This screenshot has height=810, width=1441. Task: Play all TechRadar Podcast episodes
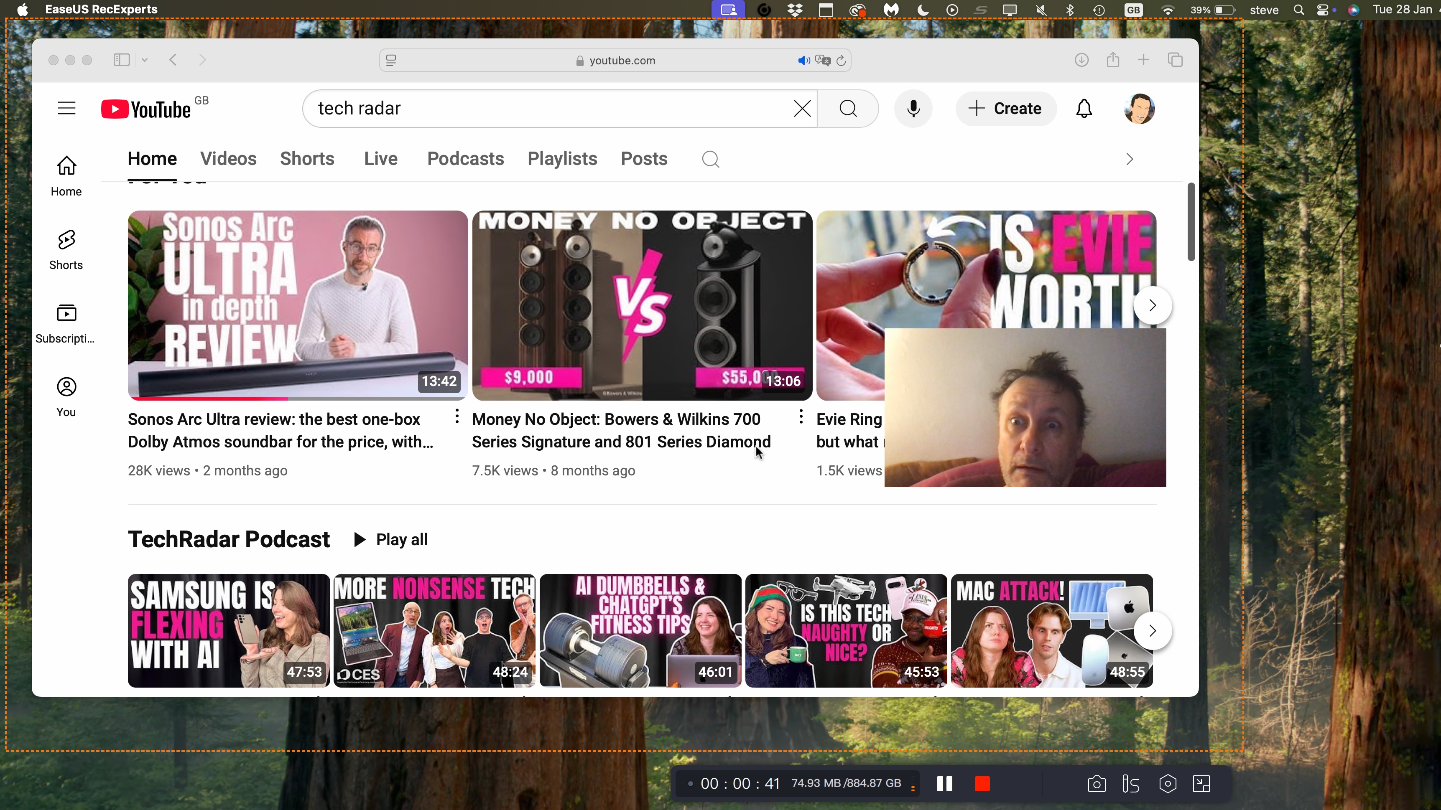[390, 539]
